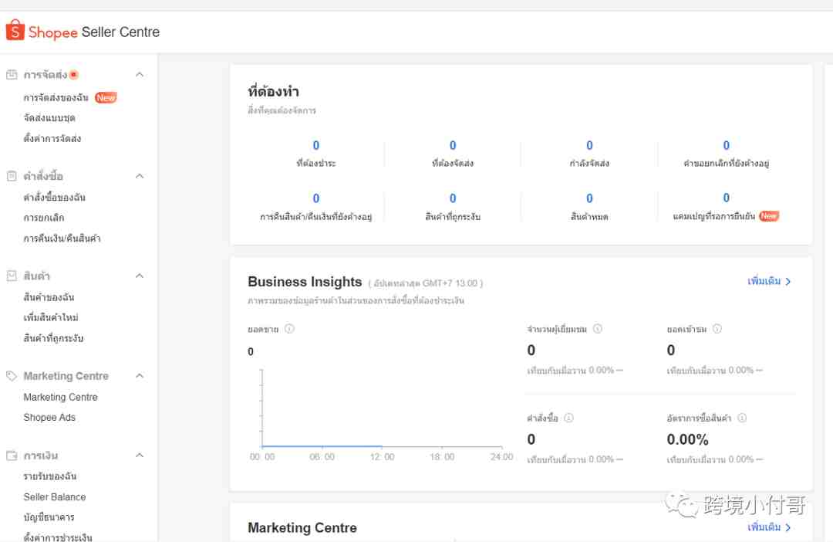Click the New badge beside การจัดส่งของฉัน

(x=106, y=97)
